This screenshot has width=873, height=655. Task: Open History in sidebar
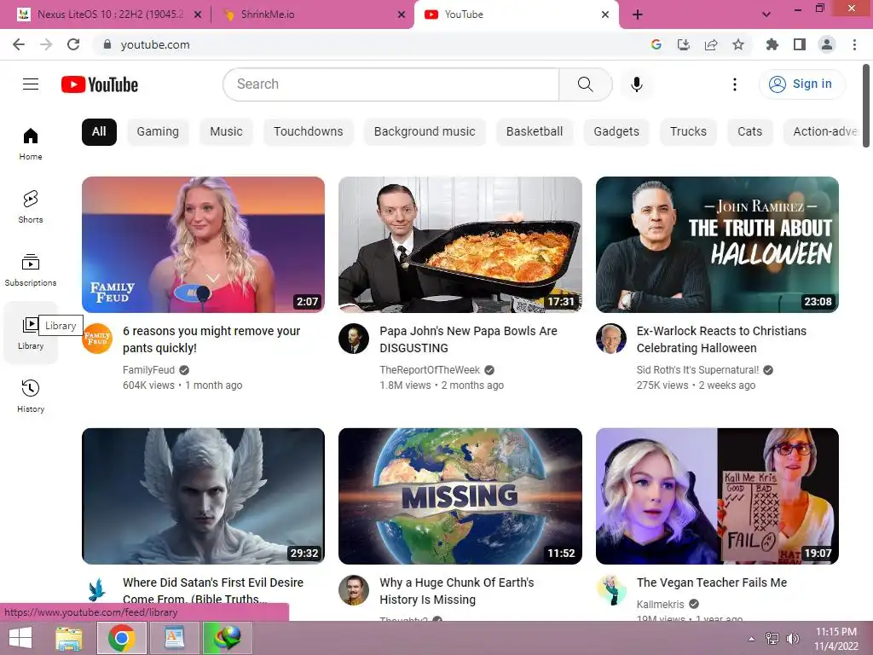click(x=31, y=396)
